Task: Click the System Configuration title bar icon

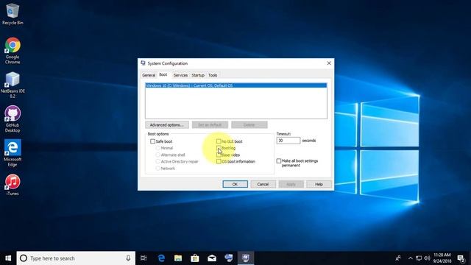Action: tap(143, 63)
